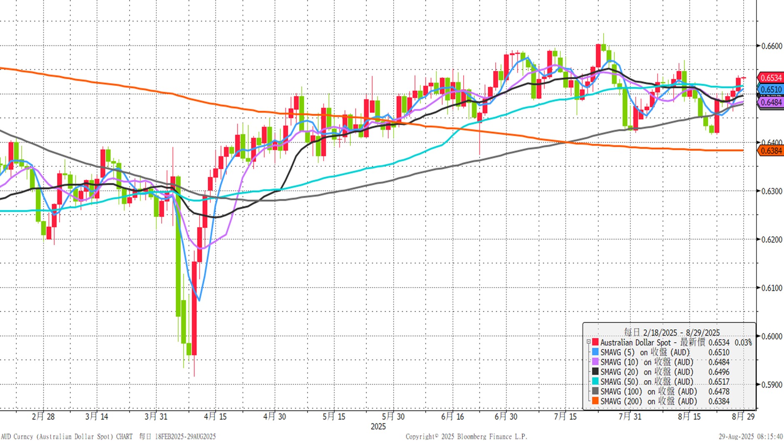
Task: Click the blue 0.6510 price tag on axis
Action: pyautogui.click(x=771, y=89)
